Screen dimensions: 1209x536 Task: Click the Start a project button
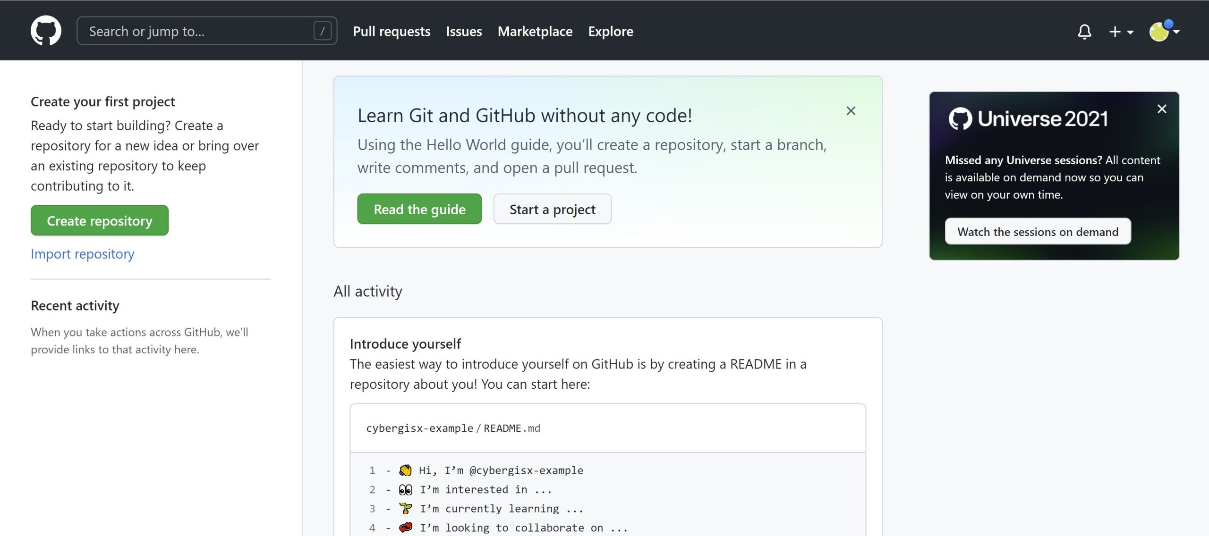[553, 209]
